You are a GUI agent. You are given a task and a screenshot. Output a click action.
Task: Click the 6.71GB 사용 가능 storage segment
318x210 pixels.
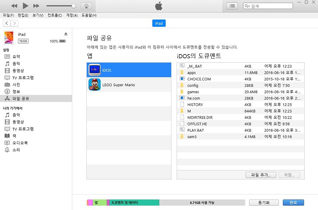(202, 203)
